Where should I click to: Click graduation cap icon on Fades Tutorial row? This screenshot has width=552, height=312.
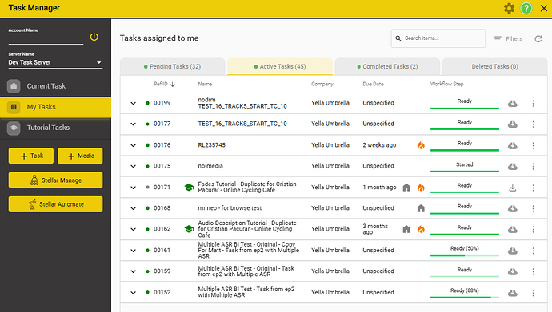pyautogui.click(x=189, y=188)
